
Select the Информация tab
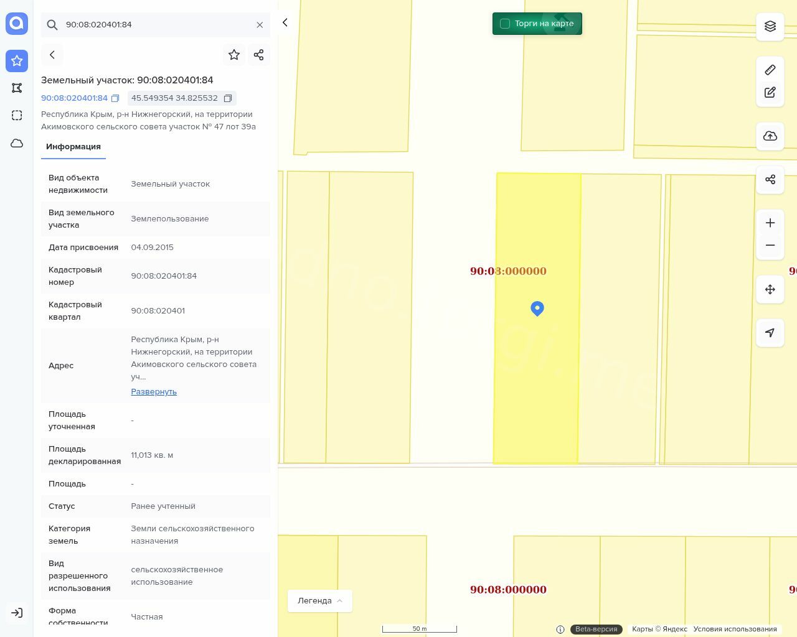click(x=73, y=147)
